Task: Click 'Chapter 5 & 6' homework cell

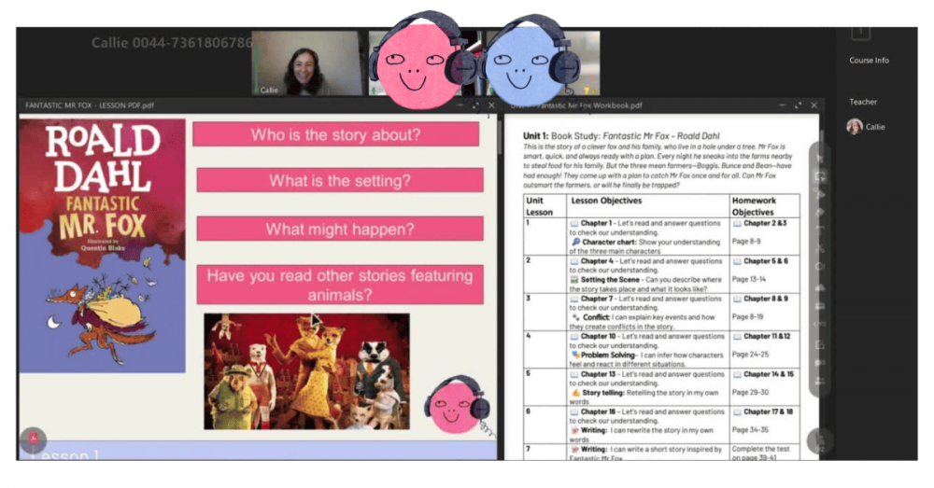Action: coord(766,261)
